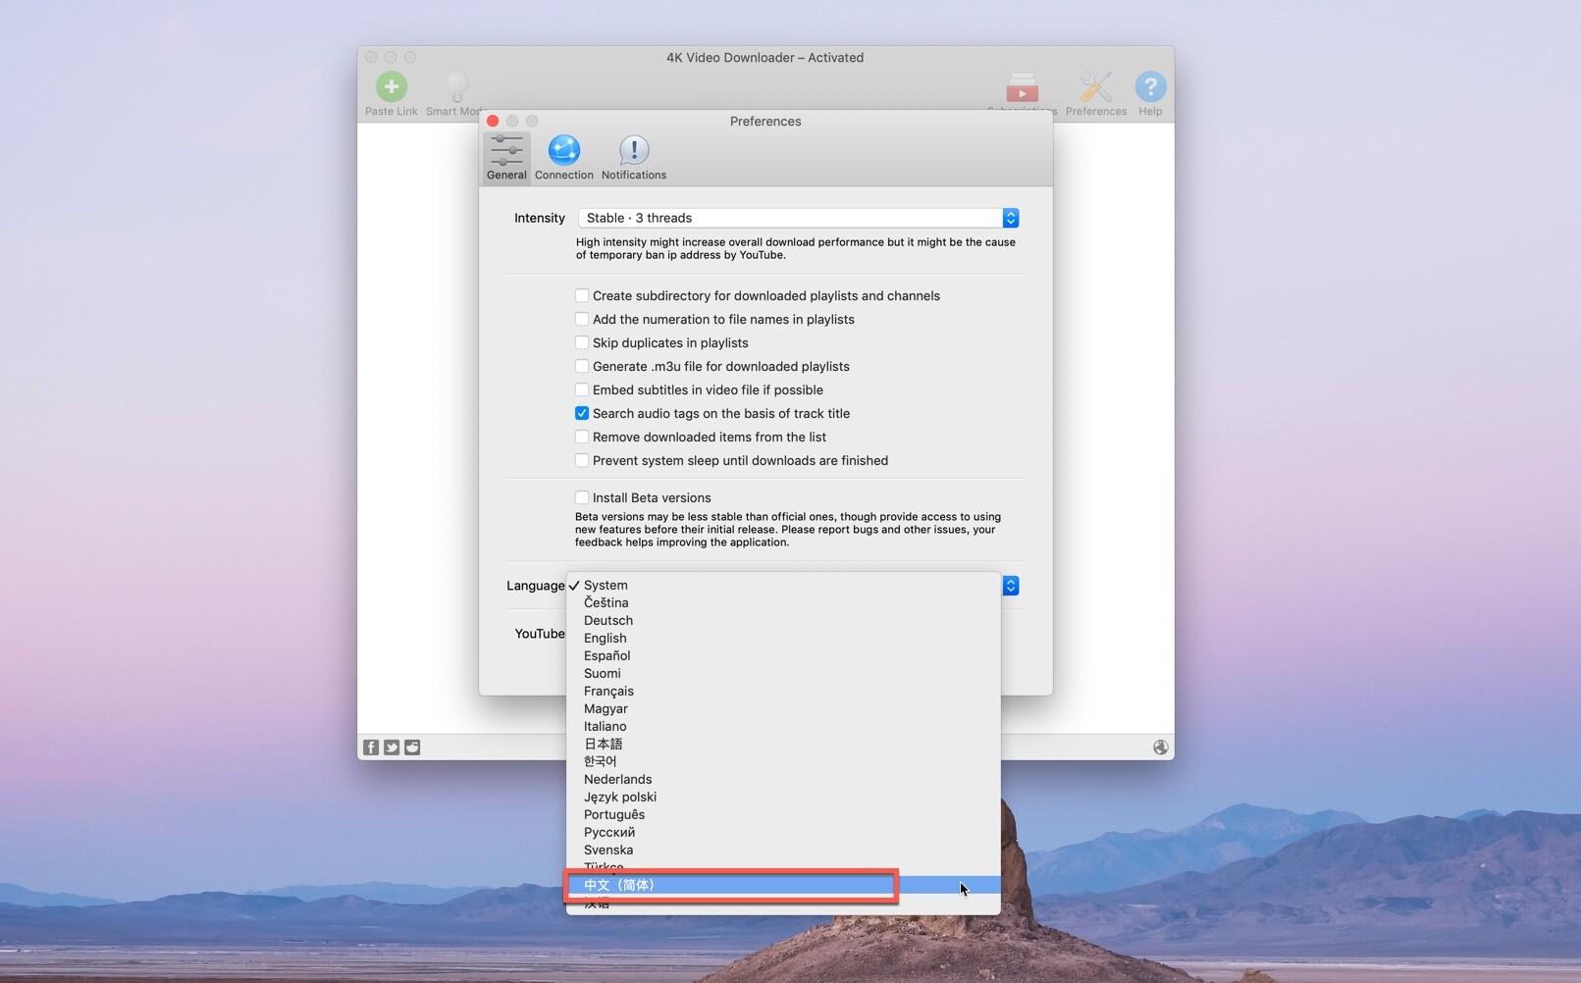
Task: Pick Nederlands in the language list
Action: [783, 779]
